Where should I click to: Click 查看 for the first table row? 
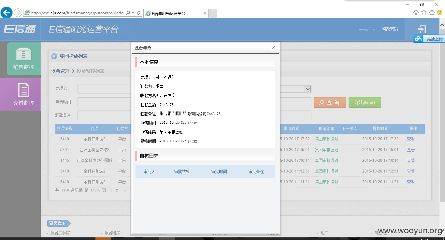click(411, 139)
